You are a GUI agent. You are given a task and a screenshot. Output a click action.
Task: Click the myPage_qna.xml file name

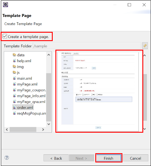[31, 102]
